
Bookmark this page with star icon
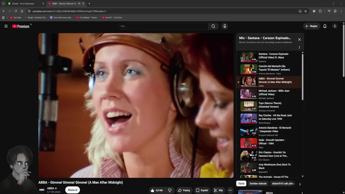305,11
